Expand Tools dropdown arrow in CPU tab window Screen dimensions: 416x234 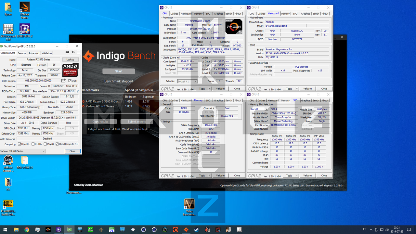pyautogui.click(x=210, y=88)
